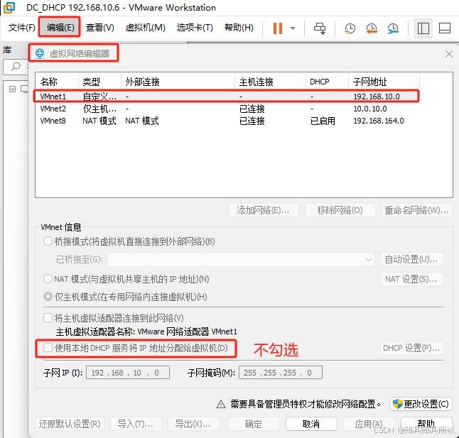Click the NAT 设置(S)... button

tap(411, 279)
